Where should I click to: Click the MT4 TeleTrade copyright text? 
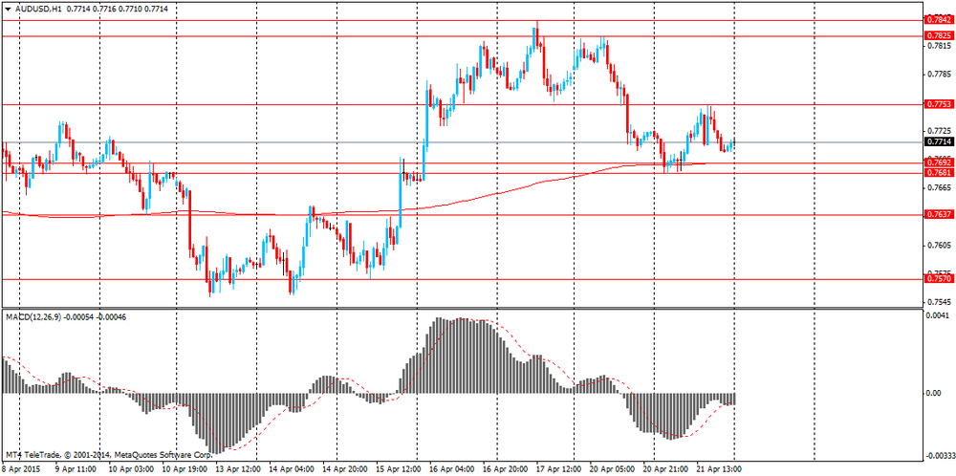point(109,455)
